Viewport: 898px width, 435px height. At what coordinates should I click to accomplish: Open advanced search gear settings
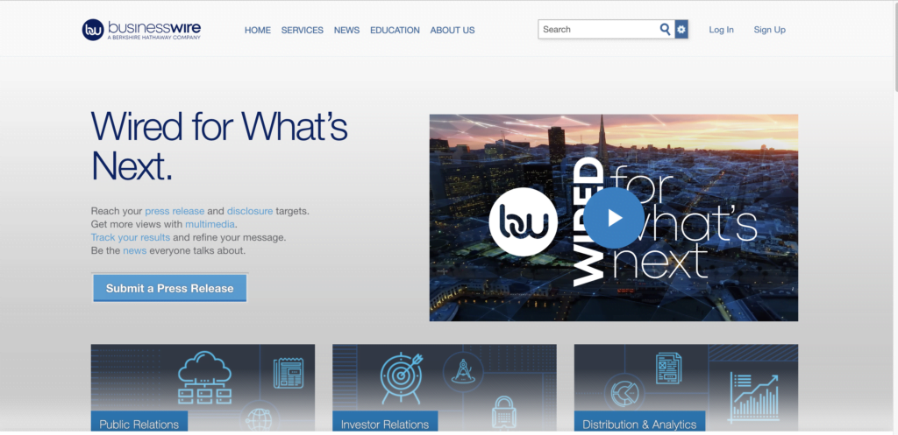click(x=681, y=29)
